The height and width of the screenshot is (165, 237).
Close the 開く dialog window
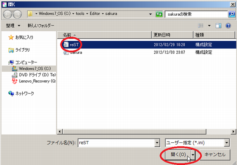(233, 4)
